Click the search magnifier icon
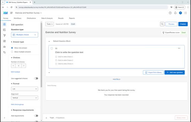 pos(162,24)
